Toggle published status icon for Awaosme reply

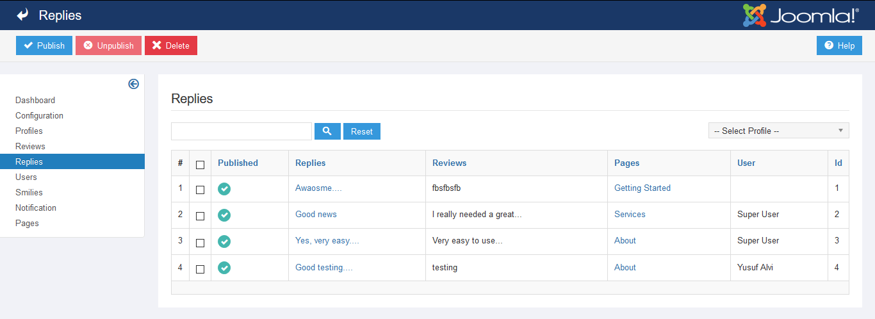(224, 189)
